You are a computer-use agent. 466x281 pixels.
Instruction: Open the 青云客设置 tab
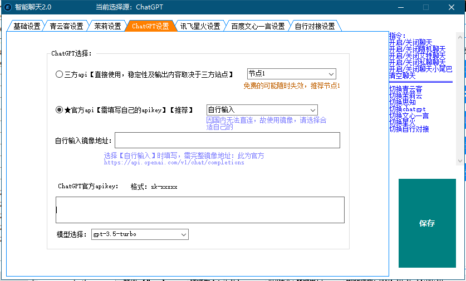pos(66,26)
